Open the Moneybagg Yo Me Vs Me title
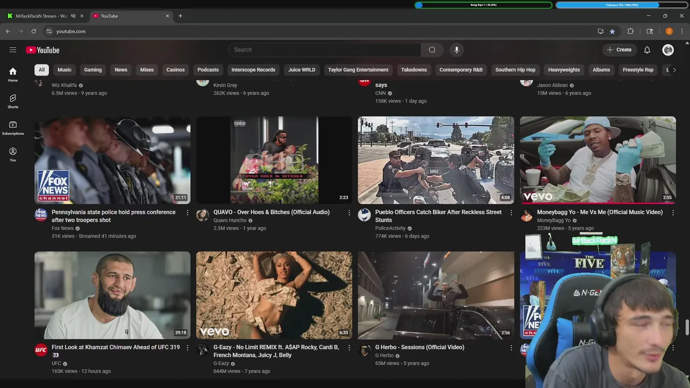Image resolution: width=690 pixels, height=388 pixels. 599,212
